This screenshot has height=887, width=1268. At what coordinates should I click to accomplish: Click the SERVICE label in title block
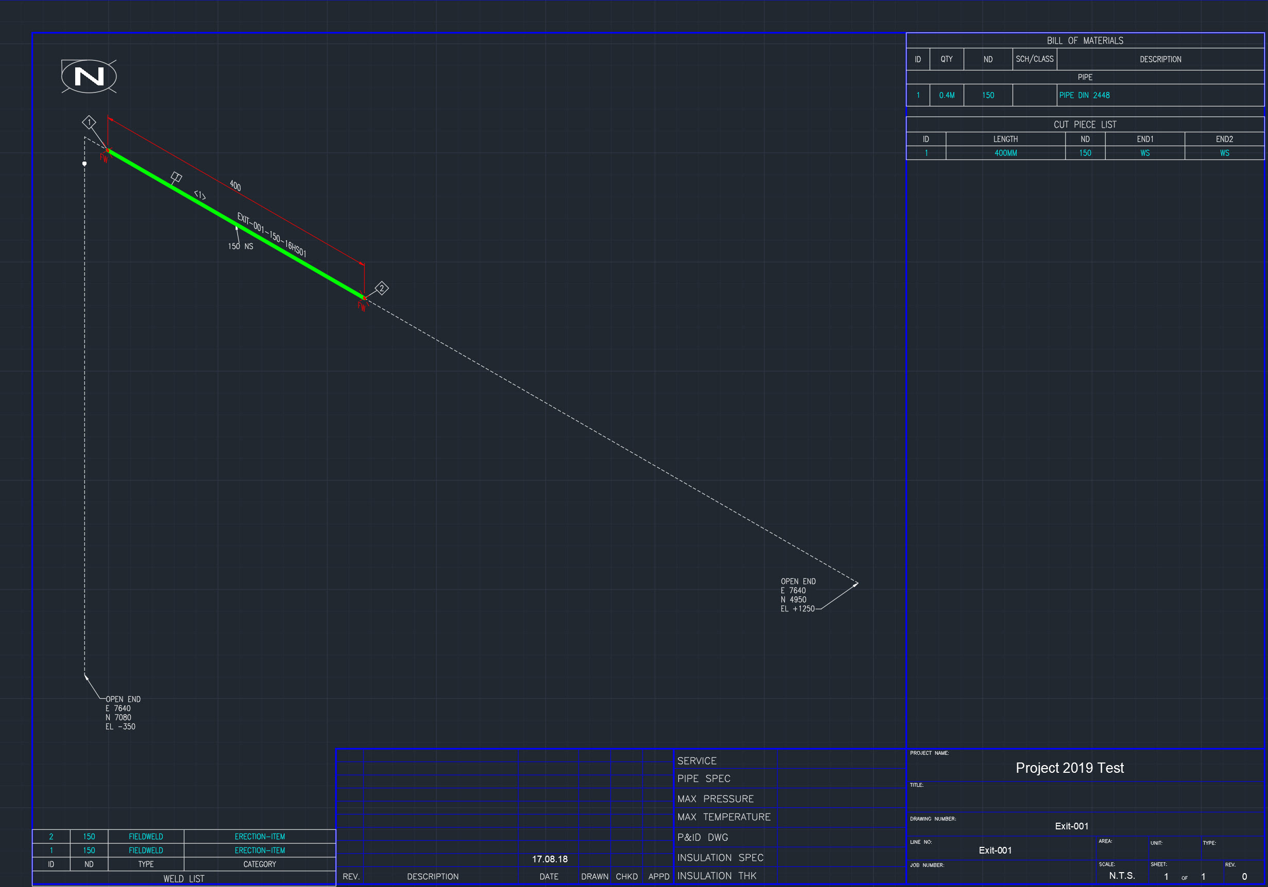click(696, 760)
